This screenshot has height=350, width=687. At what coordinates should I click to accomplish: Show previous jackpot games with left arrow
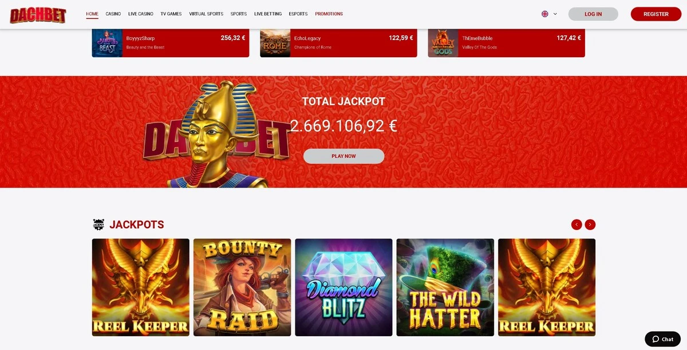[577, 225]
